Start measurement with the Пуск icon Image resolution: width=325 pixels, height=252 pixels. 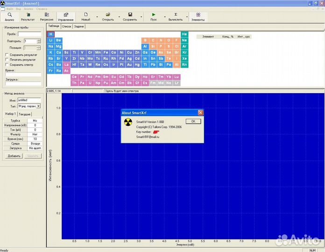[154, 14]
